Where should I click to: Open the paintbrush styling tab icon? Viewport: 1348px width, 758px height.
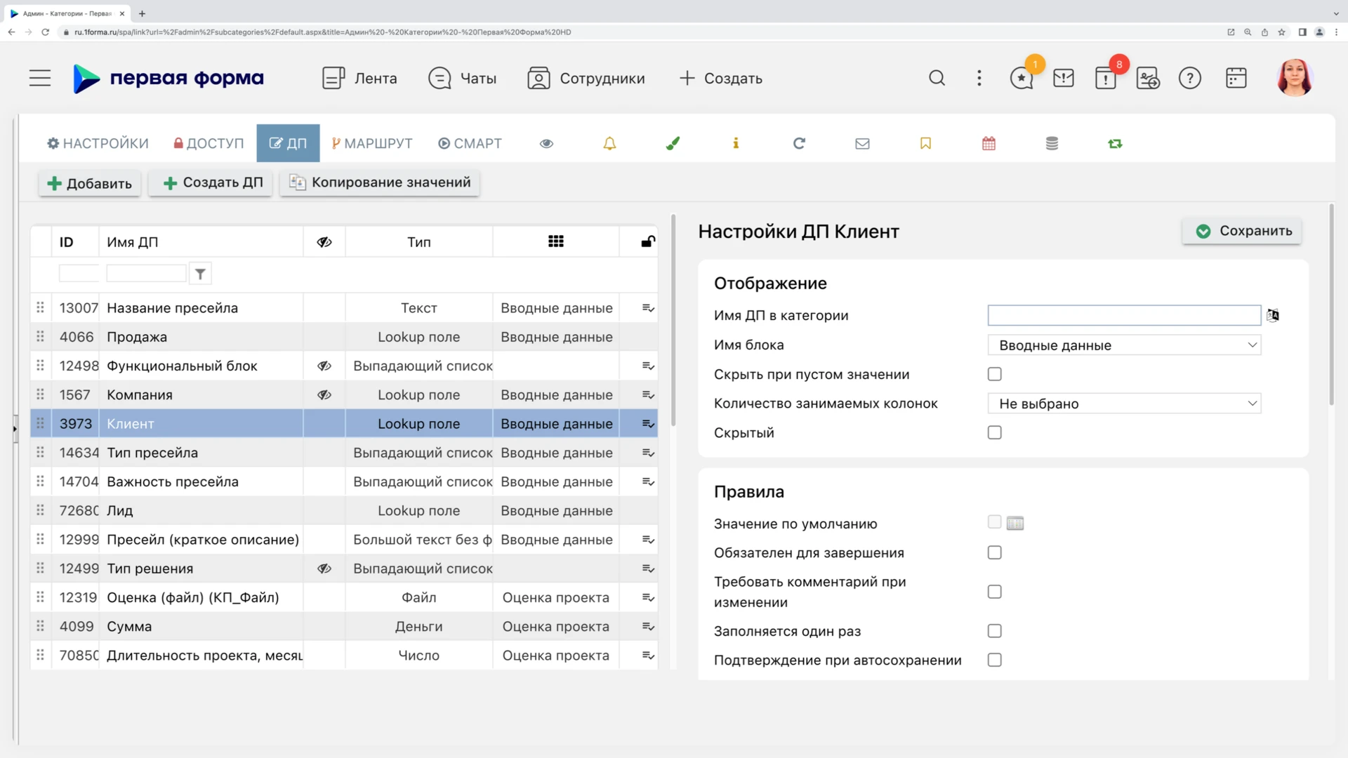(673, 143)
